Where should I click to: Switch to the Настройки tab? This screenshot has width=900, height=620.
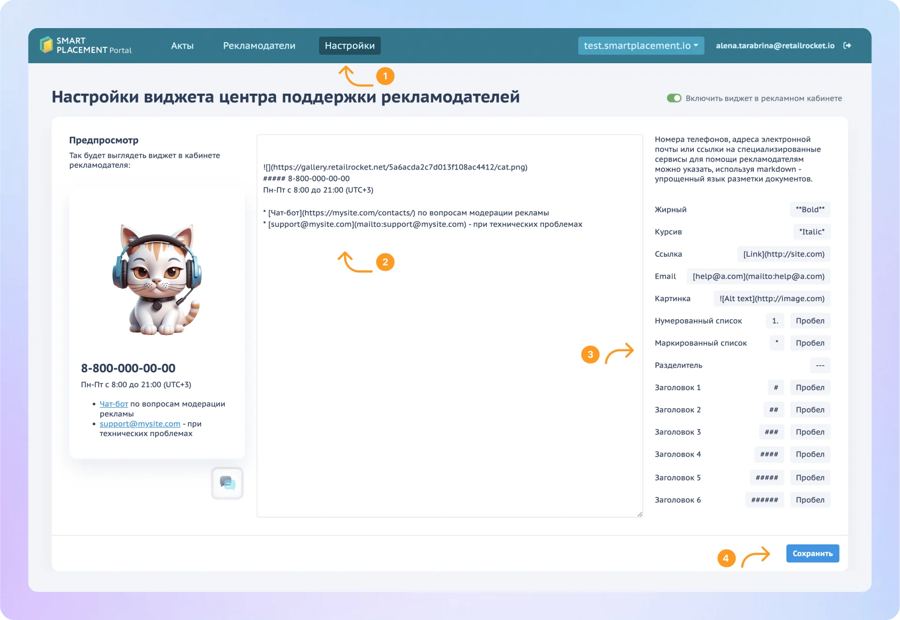pyautogui.click(x=350, y=45)
